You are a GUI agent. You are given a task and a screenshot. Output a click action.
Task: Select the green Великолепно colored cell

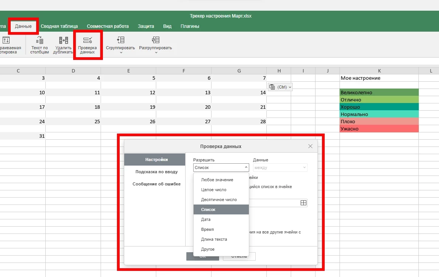(379, 92)
